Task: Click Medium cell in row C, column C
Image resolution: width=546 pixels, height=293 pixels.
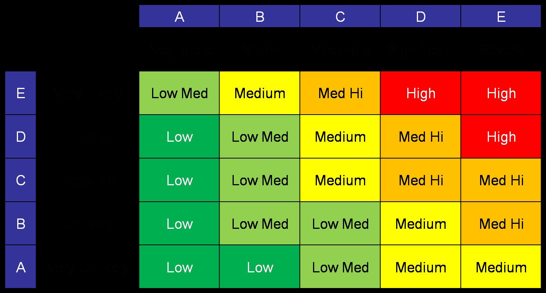Action: [340, 180]
